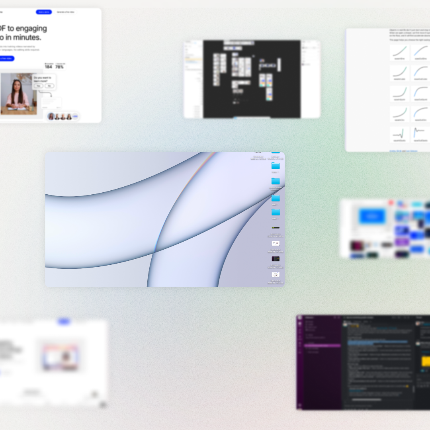Open the easeInQuint easing card
This screenshot has height=430, width=430.
coord(400,94)
